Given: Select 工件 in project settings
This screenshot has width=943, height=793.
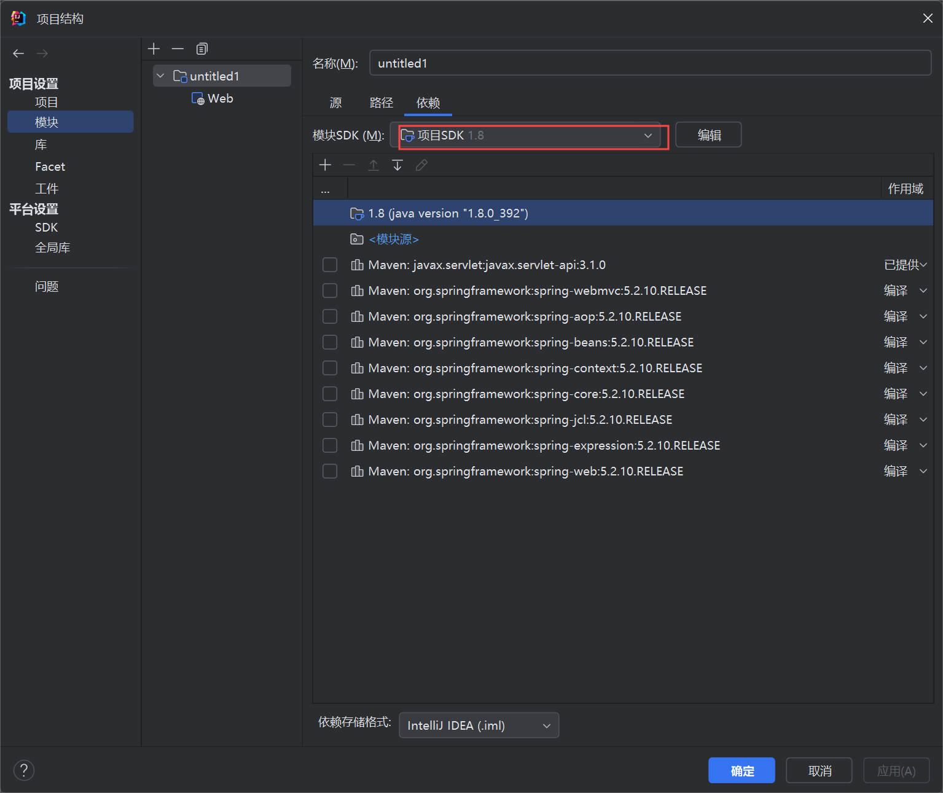Looking at the screenshot, I should [x=47, y=189].
